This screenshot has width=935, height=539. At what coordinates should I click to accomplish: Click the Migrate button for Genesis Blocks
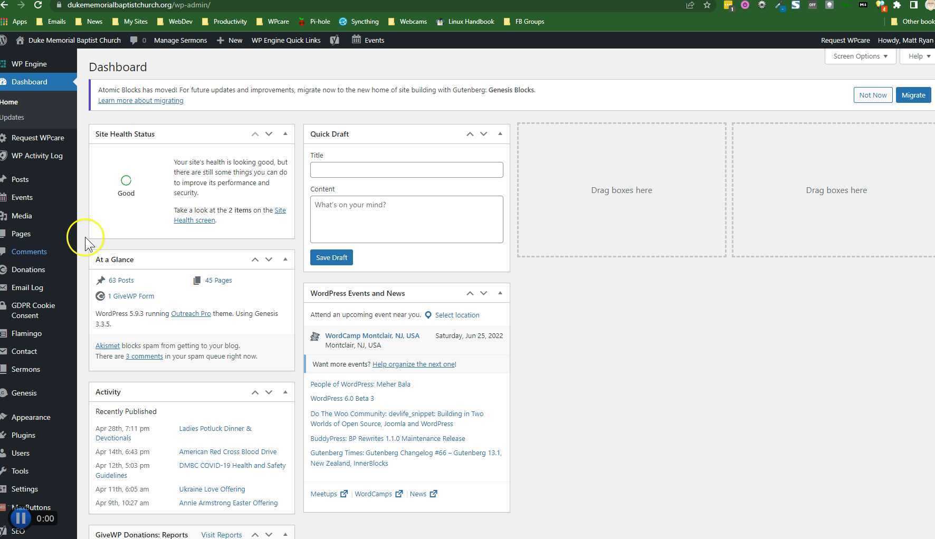pos(913,95)
